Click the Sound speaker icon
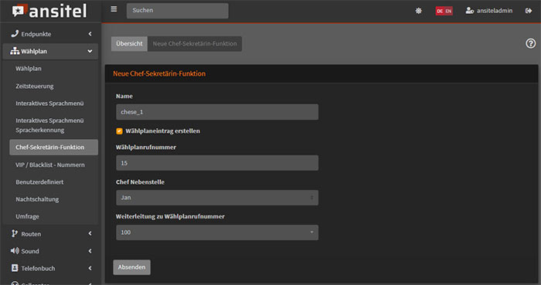541x285 pixels. coord(15,251)
